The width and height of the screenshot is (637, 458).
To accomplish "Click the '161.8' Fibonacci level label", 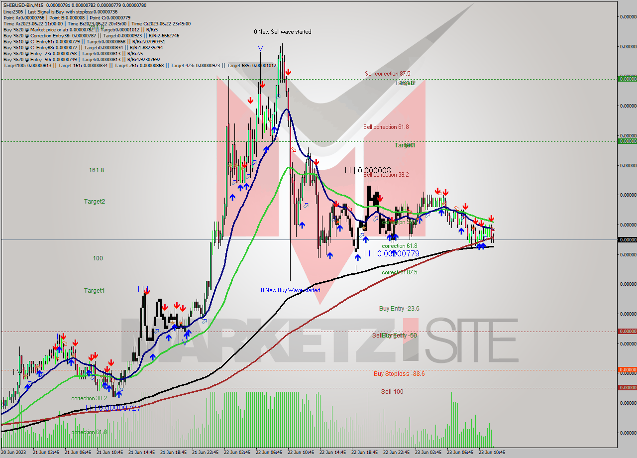I will pos(97,170).
